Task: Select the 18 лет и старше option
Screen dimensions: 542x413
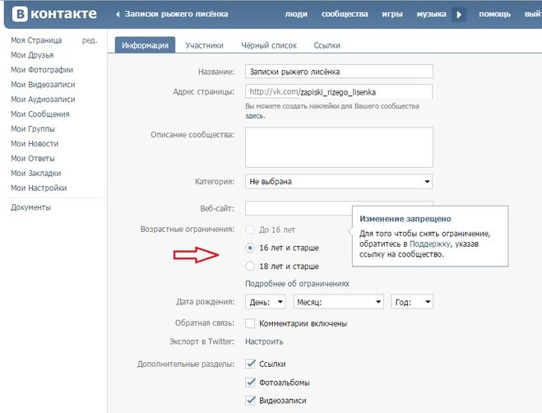Action: [251, 266]
